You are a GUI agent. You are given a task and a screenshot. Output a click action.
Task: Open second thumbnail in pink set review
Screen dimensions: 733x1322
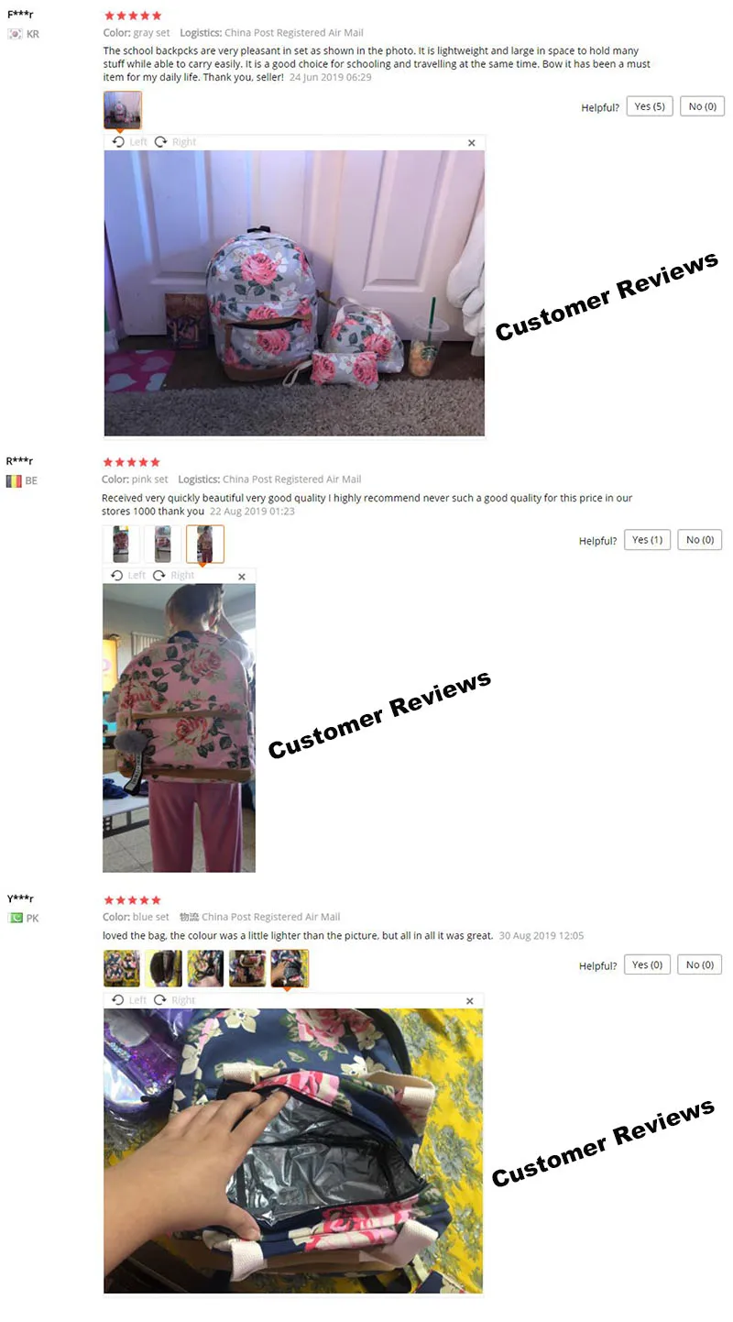163,544
